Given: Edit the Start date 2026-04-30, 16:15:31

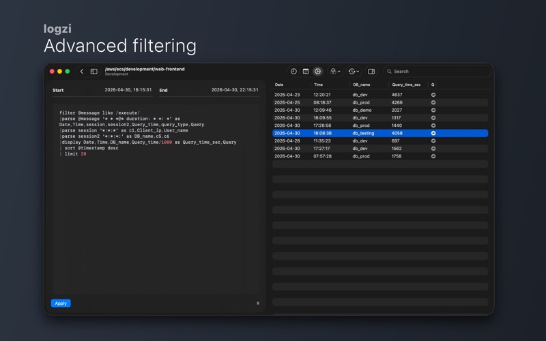Looking at the screenshot, I should coord(128,90).
